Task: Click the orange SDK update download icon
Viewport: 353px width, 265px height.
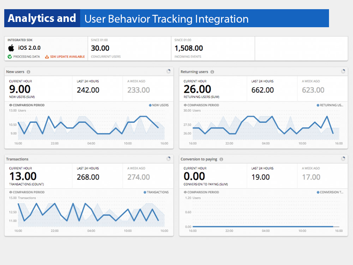Action: pos(47,56)
